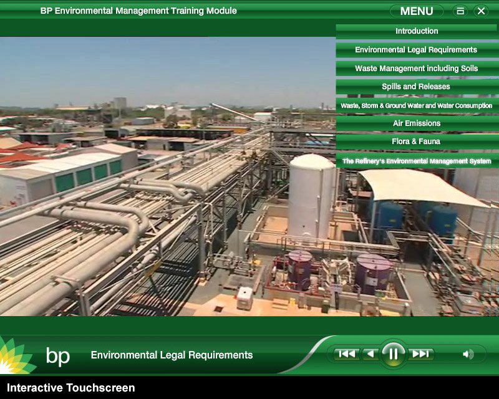Choose the Spills and Releases topic
The height and width of the screenshot is (399, 499).
(416, 87)
